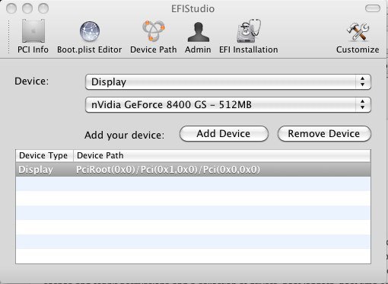
Task: Expand the nVidia GeForce 8400 GS dropdown
Action: point(228,104)
